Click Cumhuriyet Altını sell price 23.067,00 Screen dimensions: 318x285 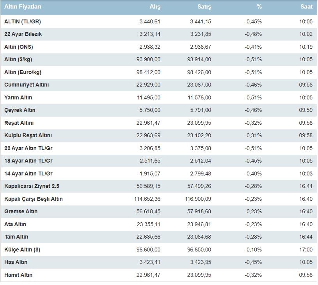[199, 85]
